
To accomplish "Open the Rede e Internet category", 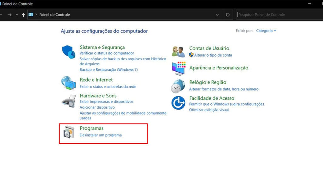I will [x=96, y=80].
